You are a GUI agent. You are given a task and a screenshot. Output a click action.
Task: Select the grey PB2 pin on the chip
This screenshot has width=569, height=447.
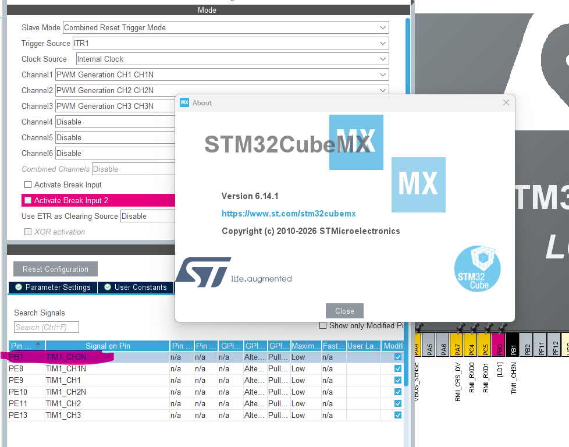tap(527, 345)
